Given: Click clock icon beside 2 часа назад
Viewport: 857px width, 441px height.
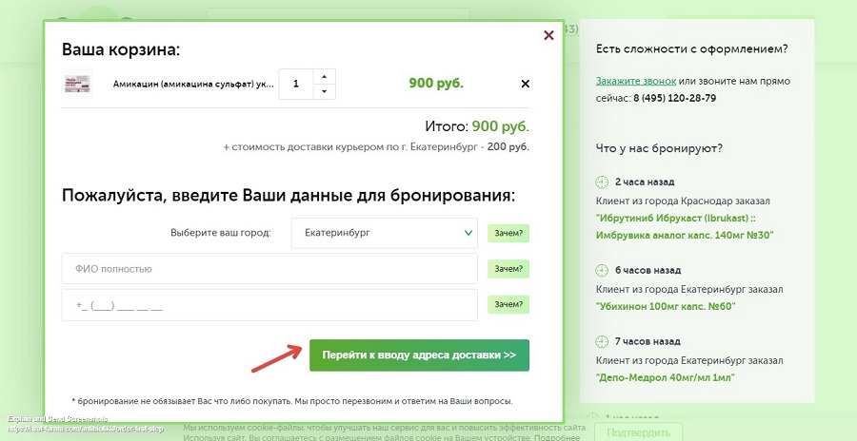Looking at the screenshot, I should [602, 182].
